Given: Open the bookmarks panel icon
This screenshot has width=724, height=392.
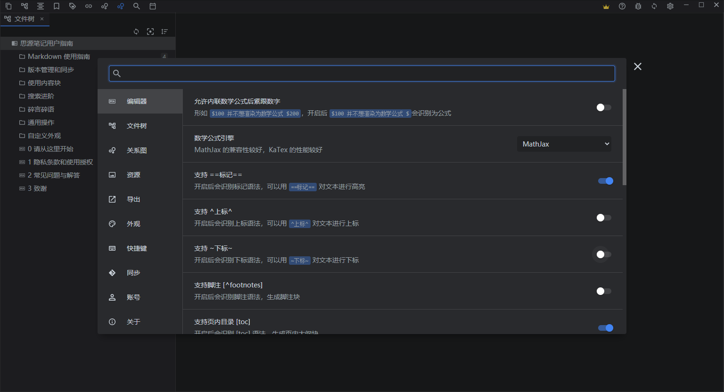Looking at the screenshot, I should tap(57, 6).
